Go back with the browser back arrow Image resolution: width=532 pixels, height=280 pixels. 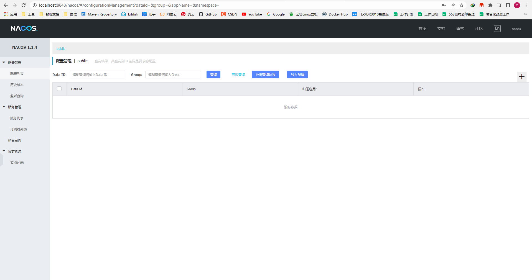(x=6, y=5)
